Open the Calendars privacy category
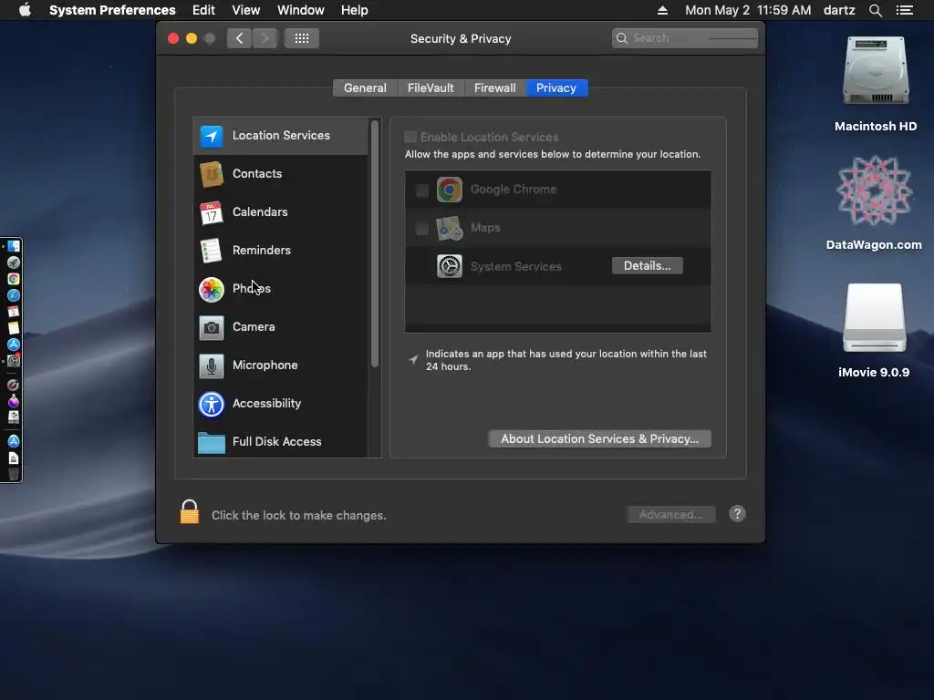Screen dimensions: 934x700 point(281,211)
